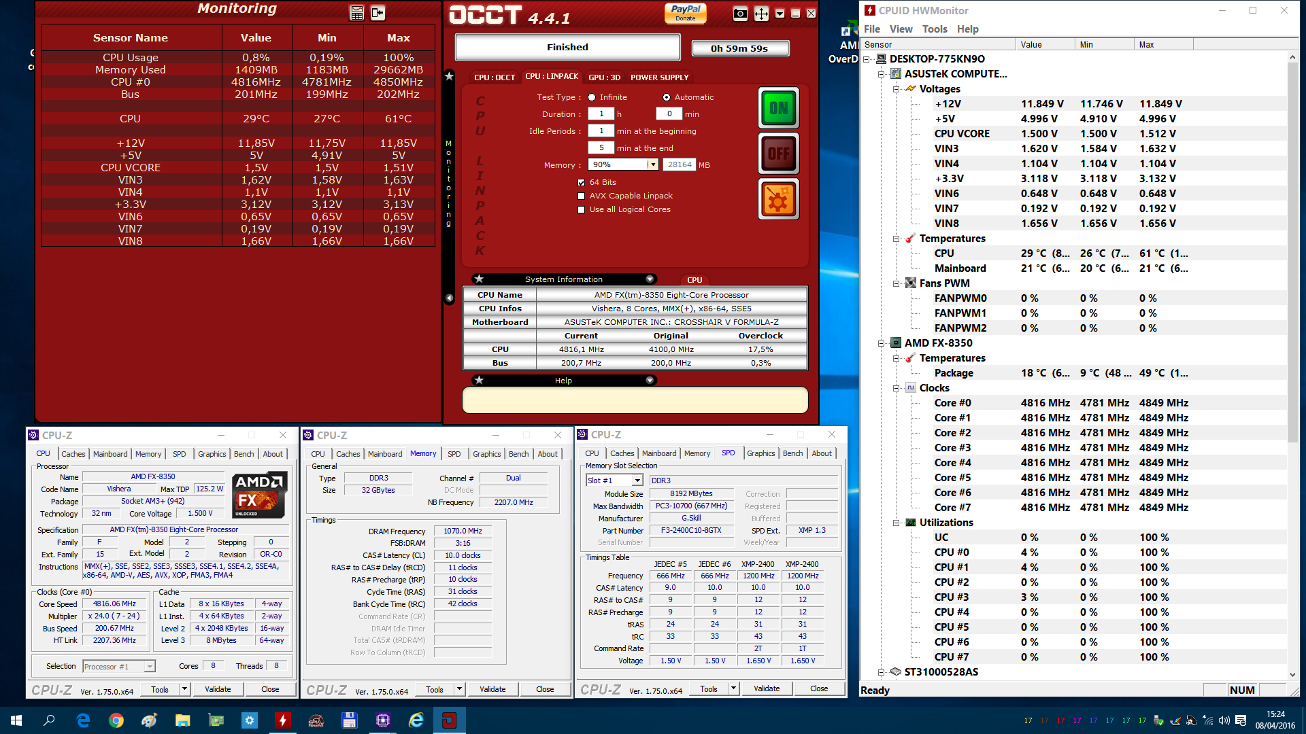
Task: Open Internet Explorer from taskbar
Action: [416, 720]
